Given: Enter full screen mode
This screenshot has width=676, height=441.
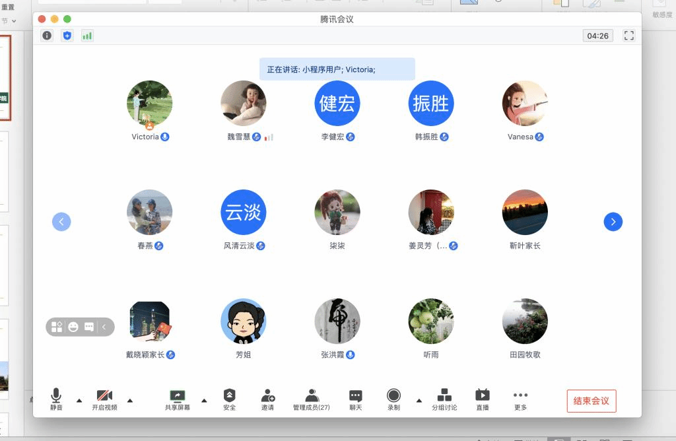Looking at the screenshot, I should click(629, 36).
